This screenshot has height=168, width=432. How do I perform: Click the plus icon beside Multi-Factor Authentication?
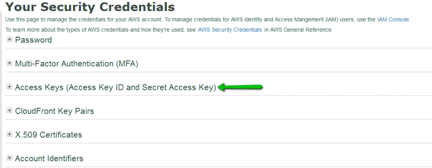tap(10, 63)
